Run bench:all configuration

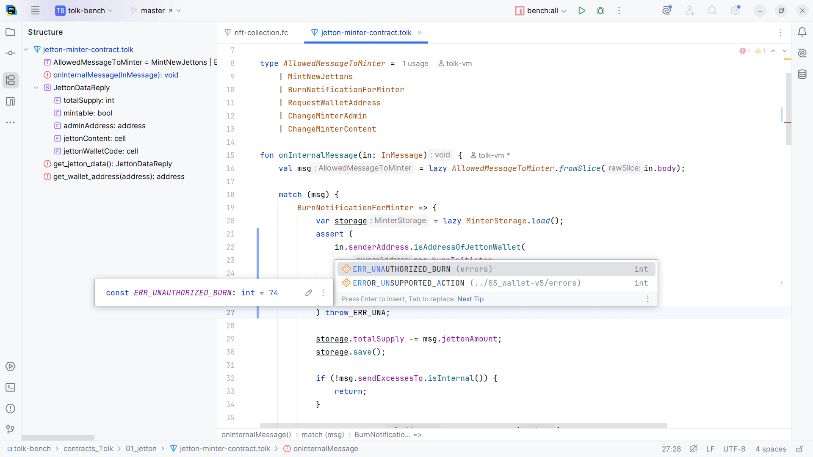tap(582, 11)
